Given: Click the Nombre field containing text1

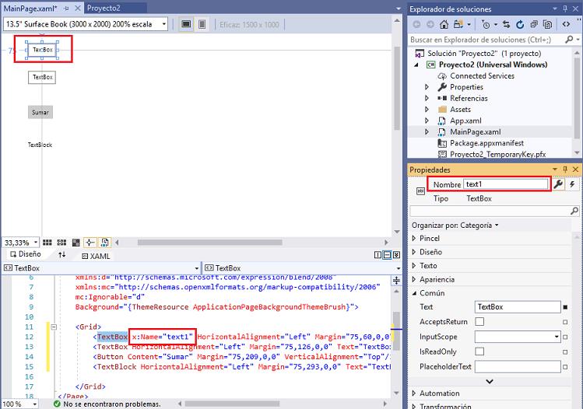Looking at the screenshot, I should [505, 184].
